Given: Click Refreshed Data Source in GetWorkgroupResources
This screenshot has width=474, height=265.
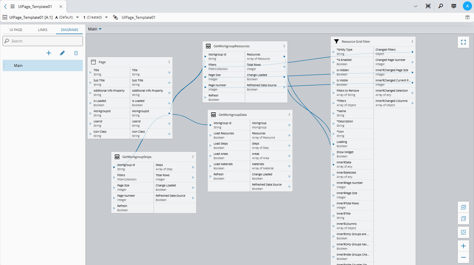Looking at the screenshot, I should pos(266,87).
